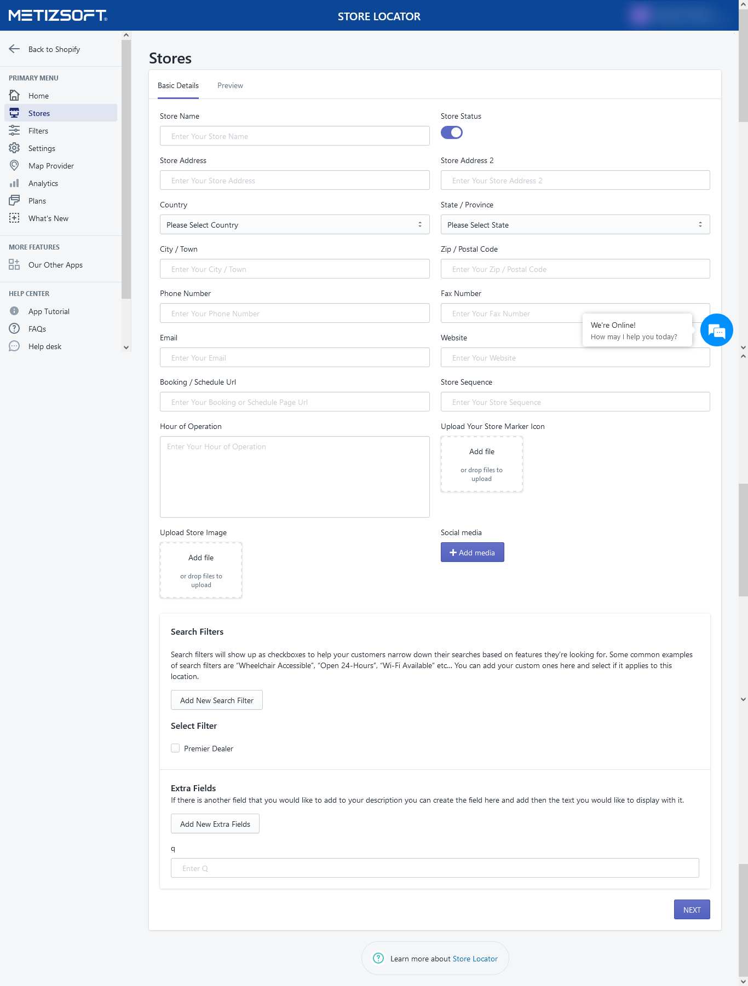The height and width of the screenshot is (986, 748).
Task: Select the Filters sliders icon
Action: [14, 131]
